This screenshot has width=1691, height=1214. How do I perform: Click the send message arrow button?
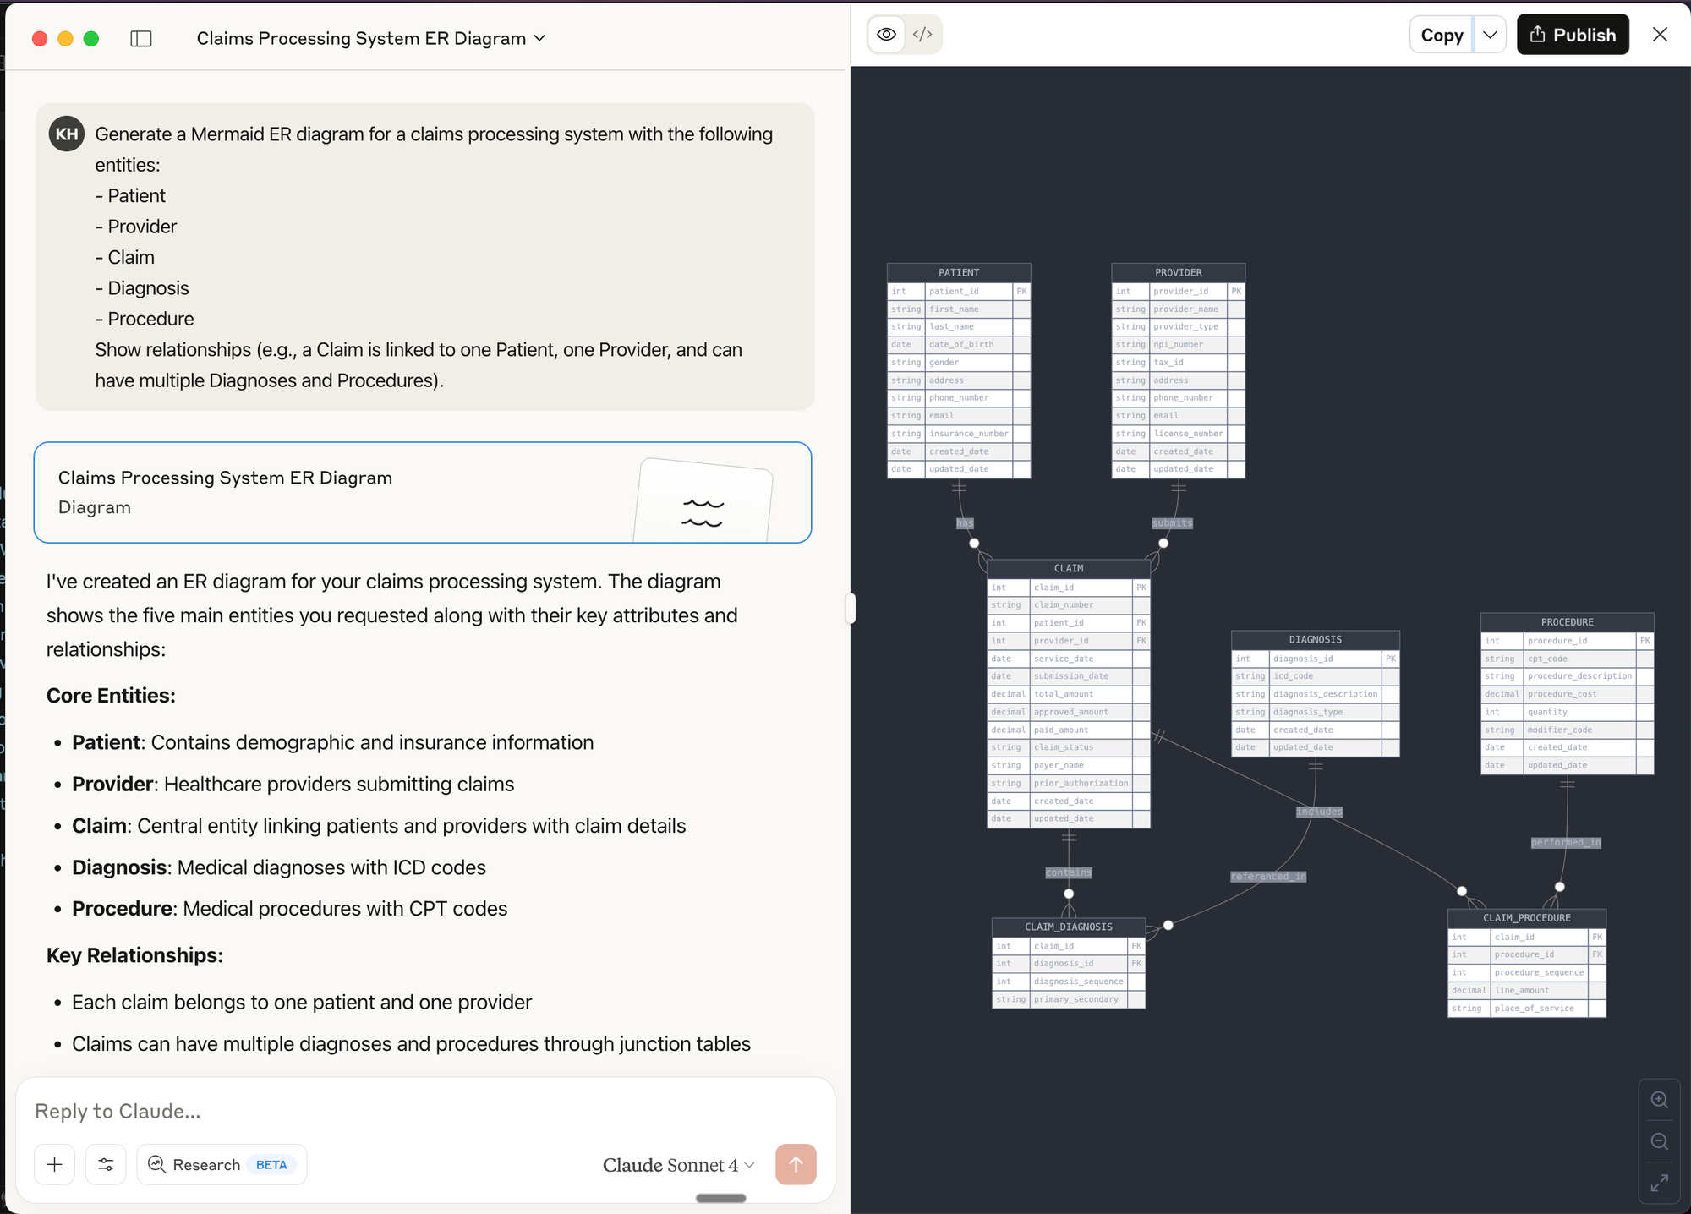(795, 1164)
